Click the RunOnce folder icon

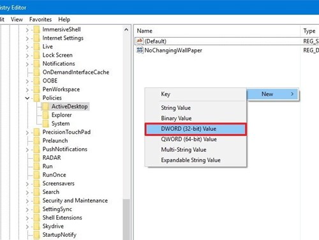(x=37, y=175)
